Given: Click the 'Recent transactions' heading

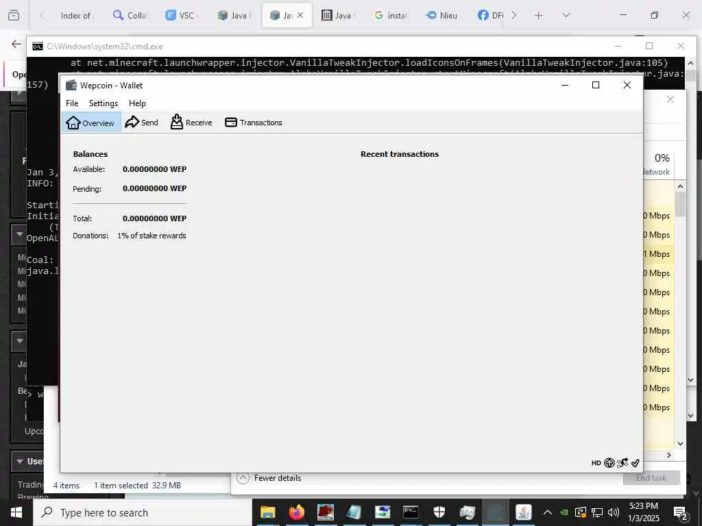Looking at the screenshot, I should (x=400, y=154).
